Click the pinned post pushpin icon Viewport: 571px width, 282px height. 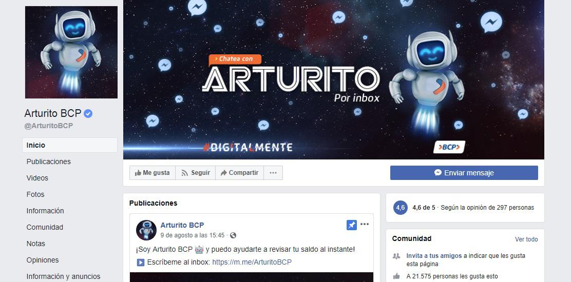pos(351,225)
